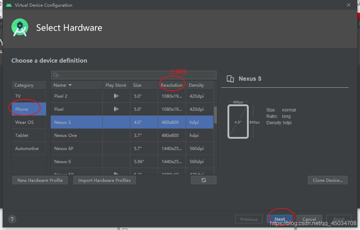Toggle sort order on the Name column header

pyautogui.click(x=62, y=85)
